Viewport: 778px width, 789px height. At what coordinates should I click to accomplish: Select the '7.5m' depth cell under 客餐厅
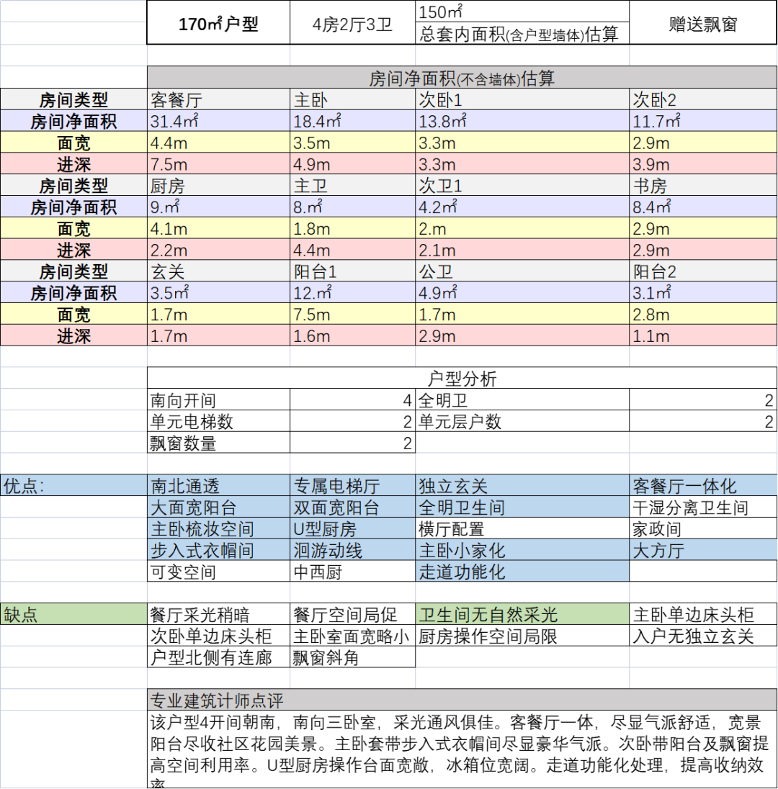click(x=218, y=164)
